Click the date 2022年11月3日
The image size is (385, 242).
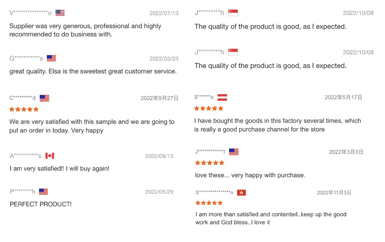pos(334,192)
